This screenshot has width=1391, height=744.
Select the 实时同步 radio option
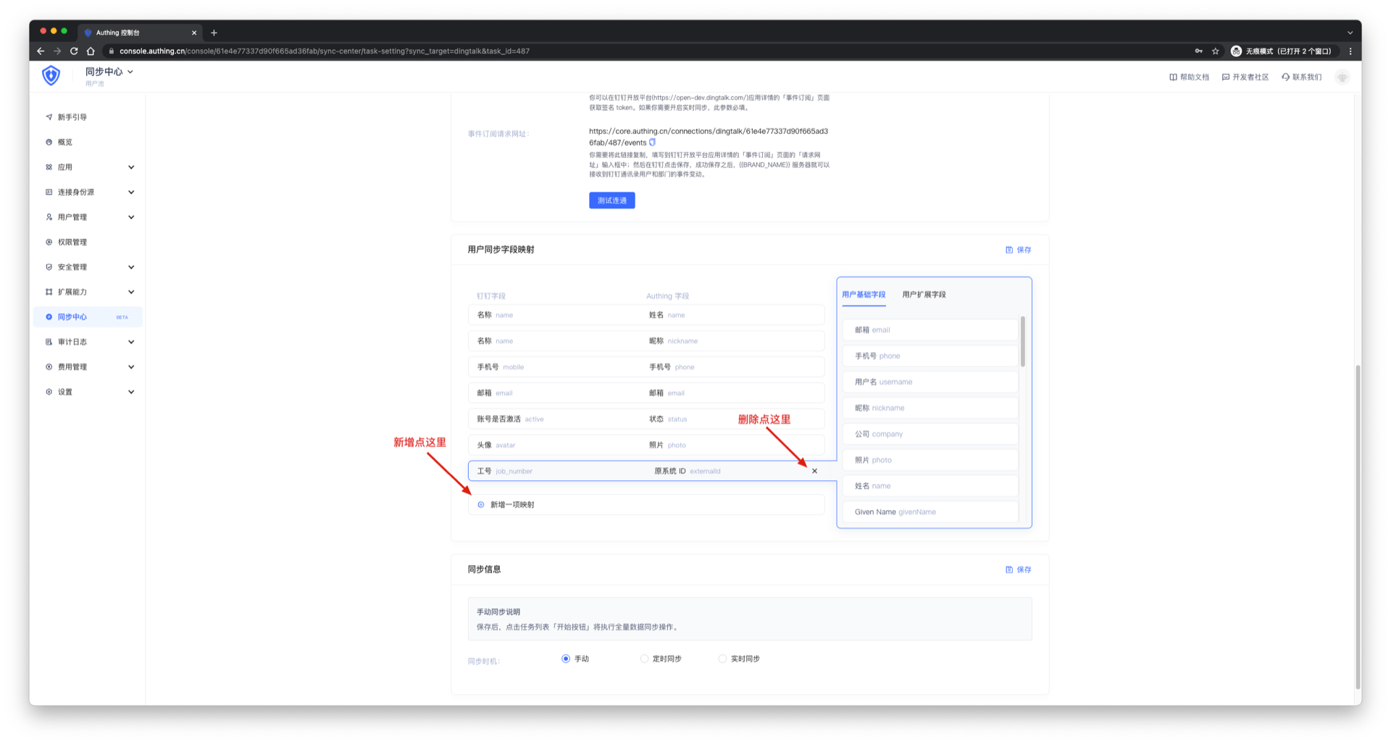pyautogui.click(x=722, y=659)
